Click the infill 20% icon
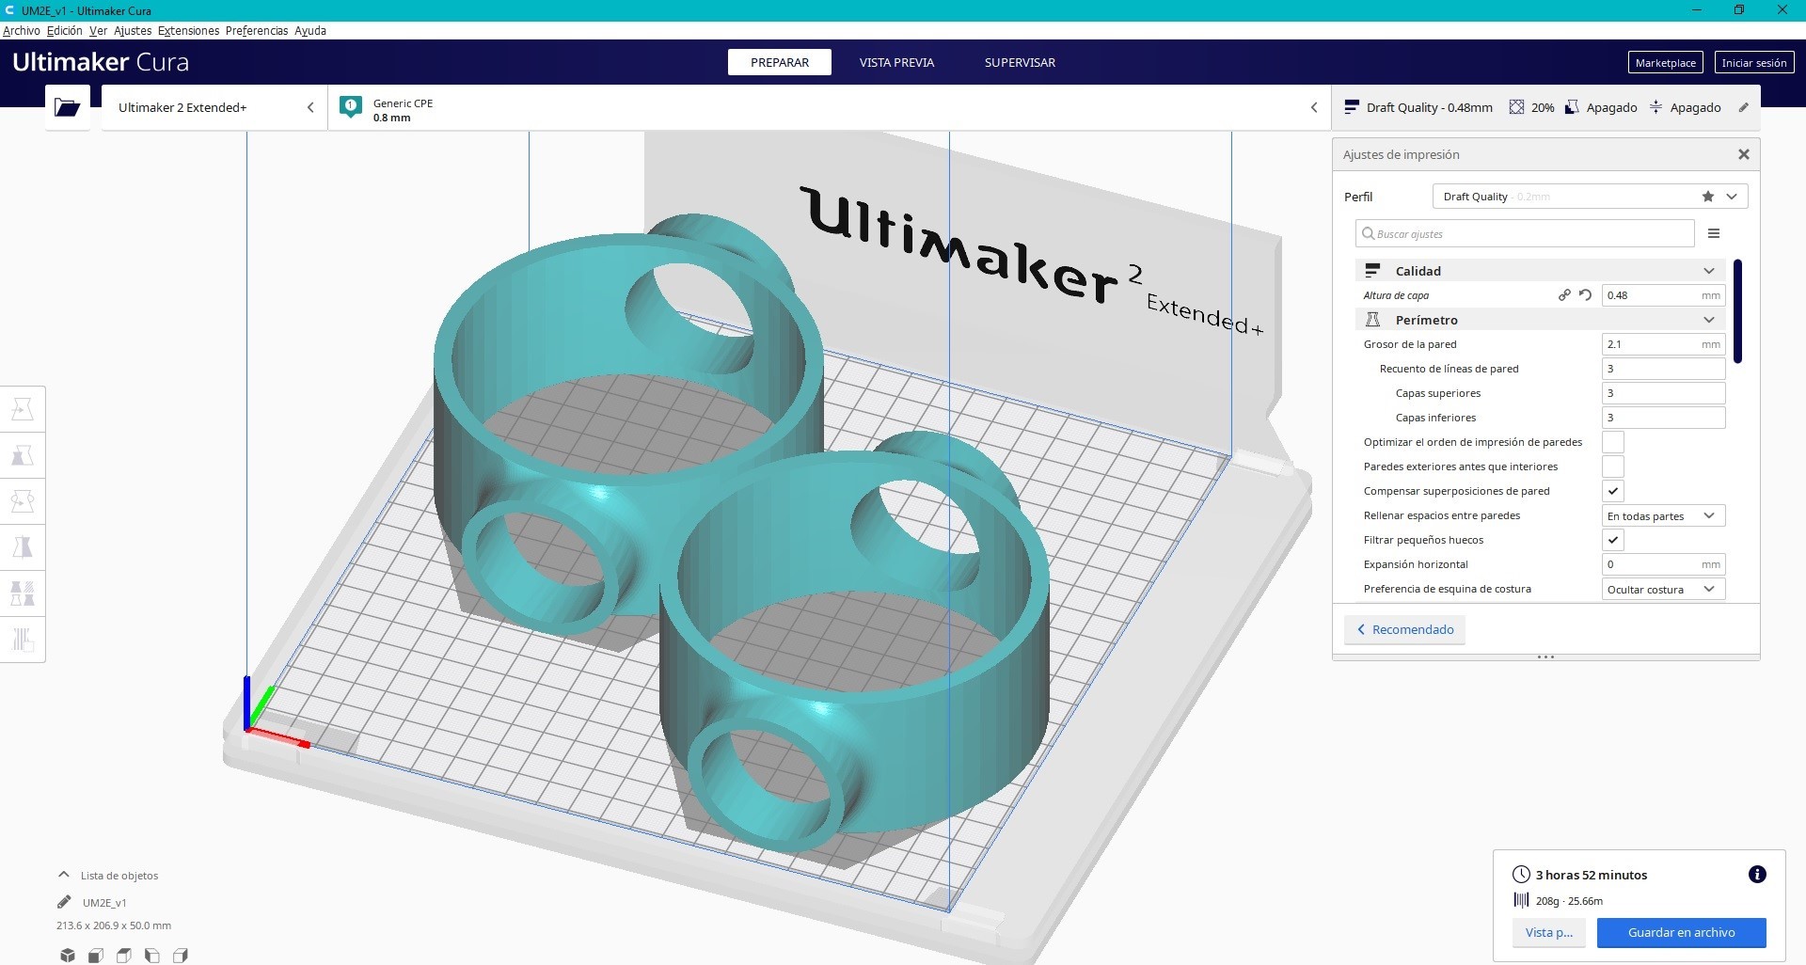This screenshot has width=1806, height=965. tap(1516, 107)
